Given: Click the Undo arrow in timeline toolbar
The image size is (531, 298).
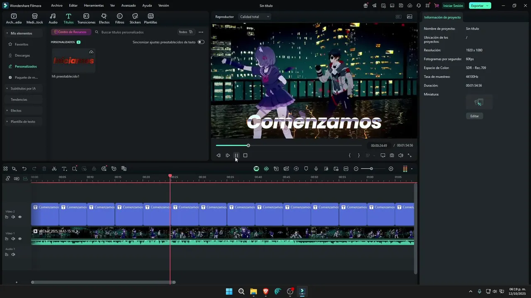Looking at the screenshot, I should tap(24, 169).
